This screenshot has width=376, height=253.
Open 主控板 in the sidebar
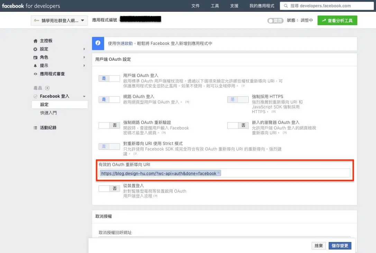coord(46,41)
